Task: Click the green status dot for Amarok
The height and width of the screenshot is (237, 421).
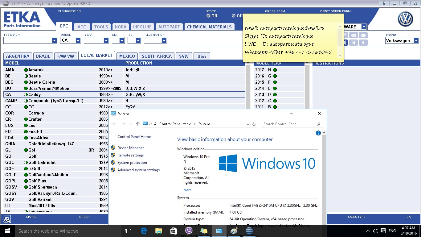Action: pyautogui.click(x=26, y=70)
